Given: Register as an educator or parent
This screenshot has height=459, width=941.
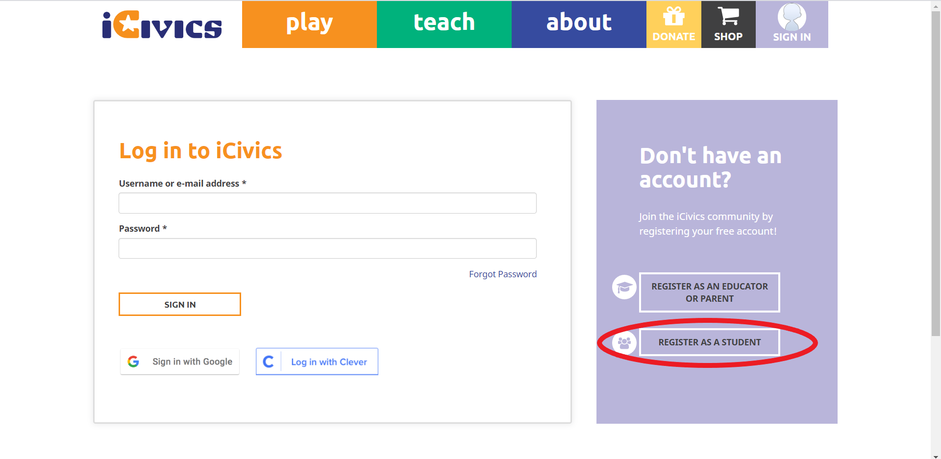Looking at the screenshot, I should click(710, 292).
